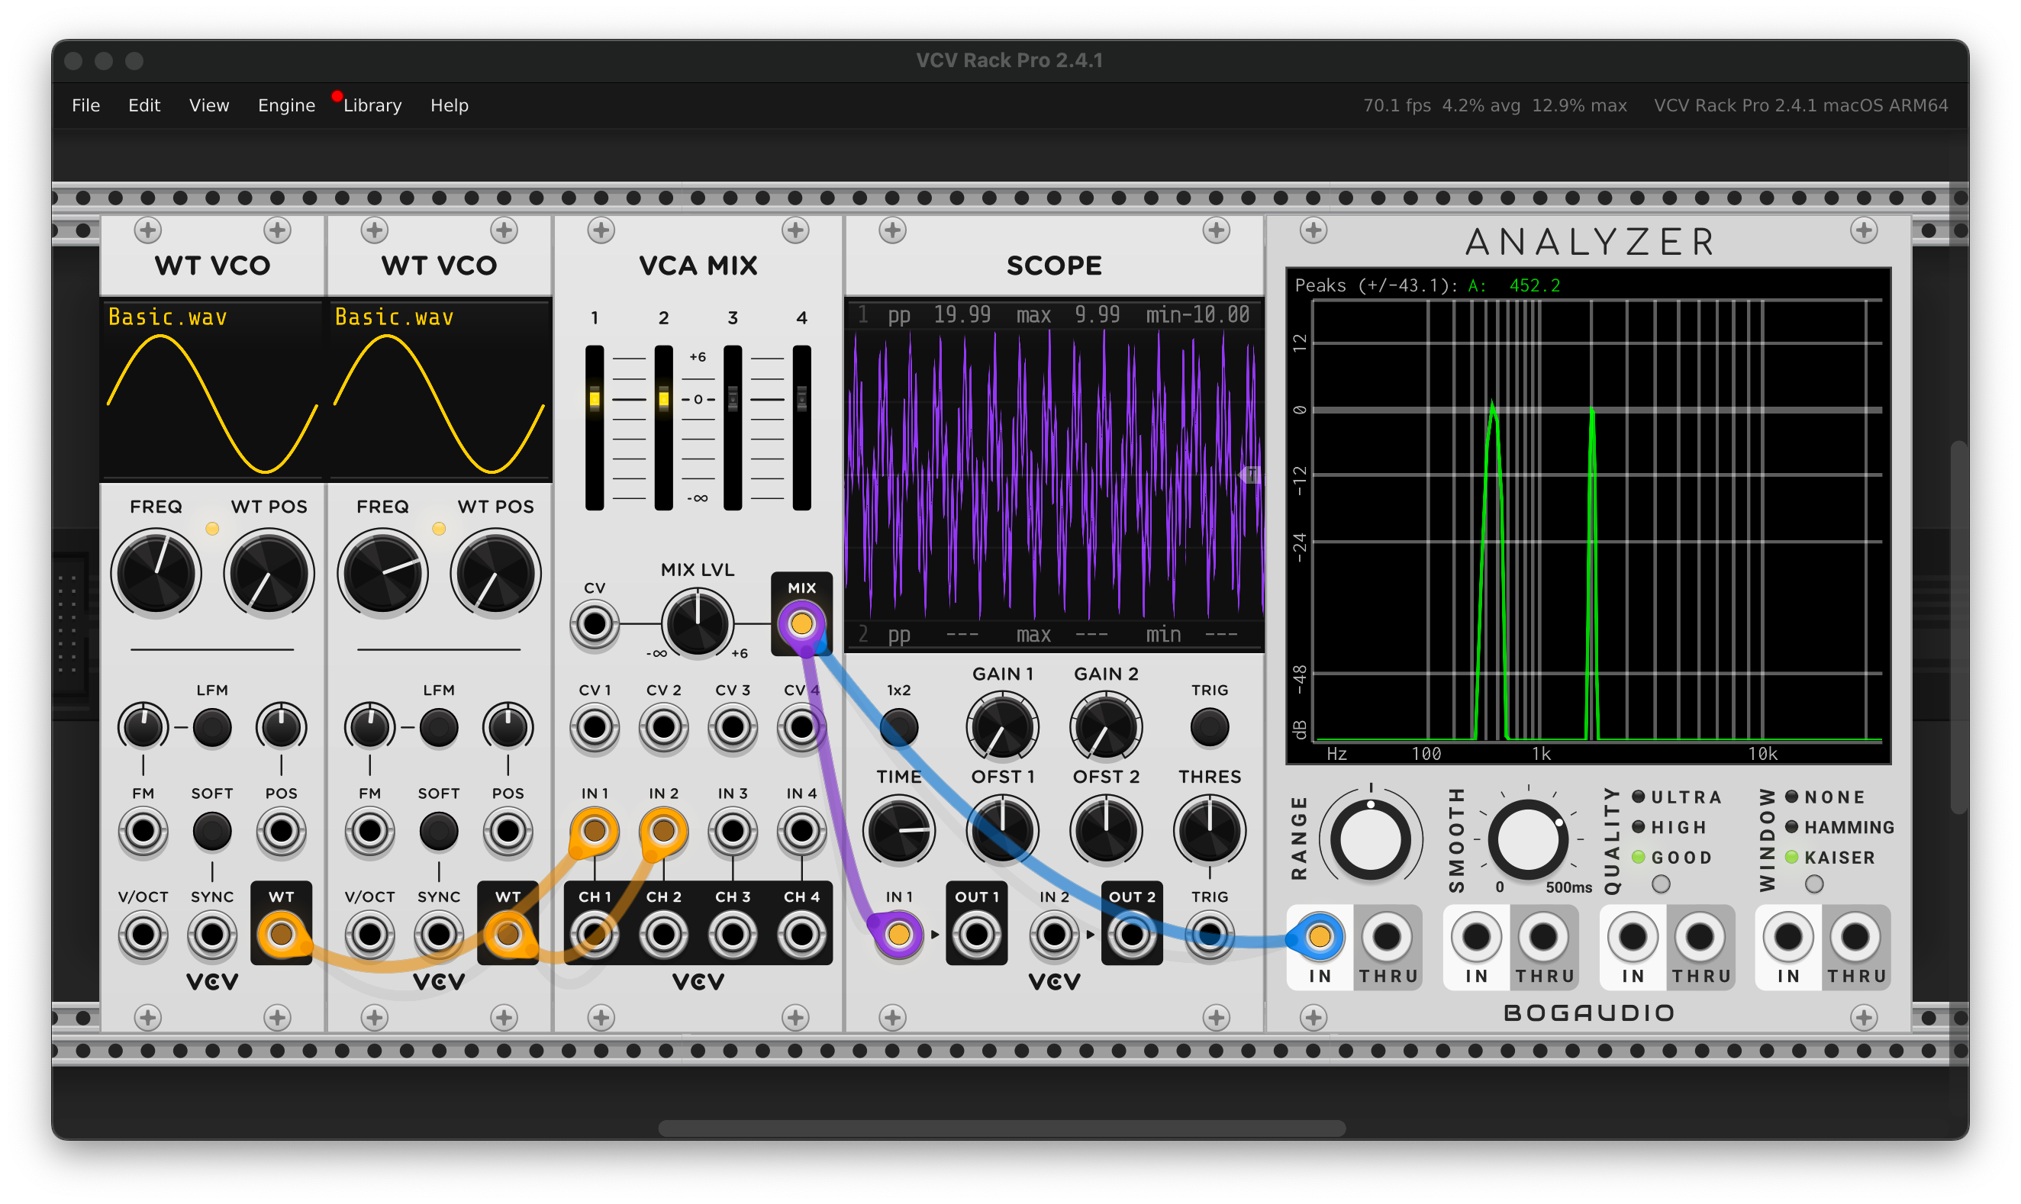Click the first WT VCO's FM input jack
Image resolution: width=2021 pixels, height=1204 pixels.
143,831
